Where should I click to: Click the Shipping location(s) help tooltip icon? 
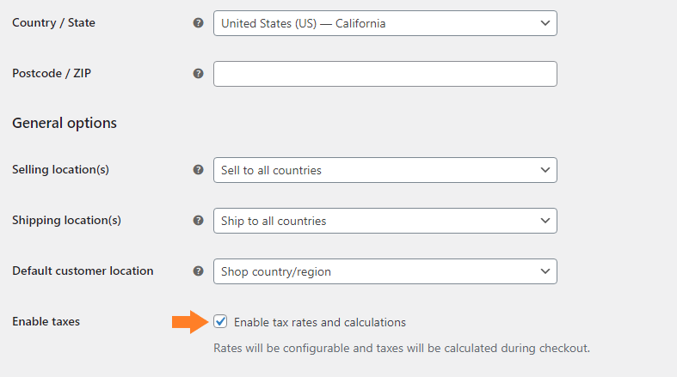tap(199, 221)
